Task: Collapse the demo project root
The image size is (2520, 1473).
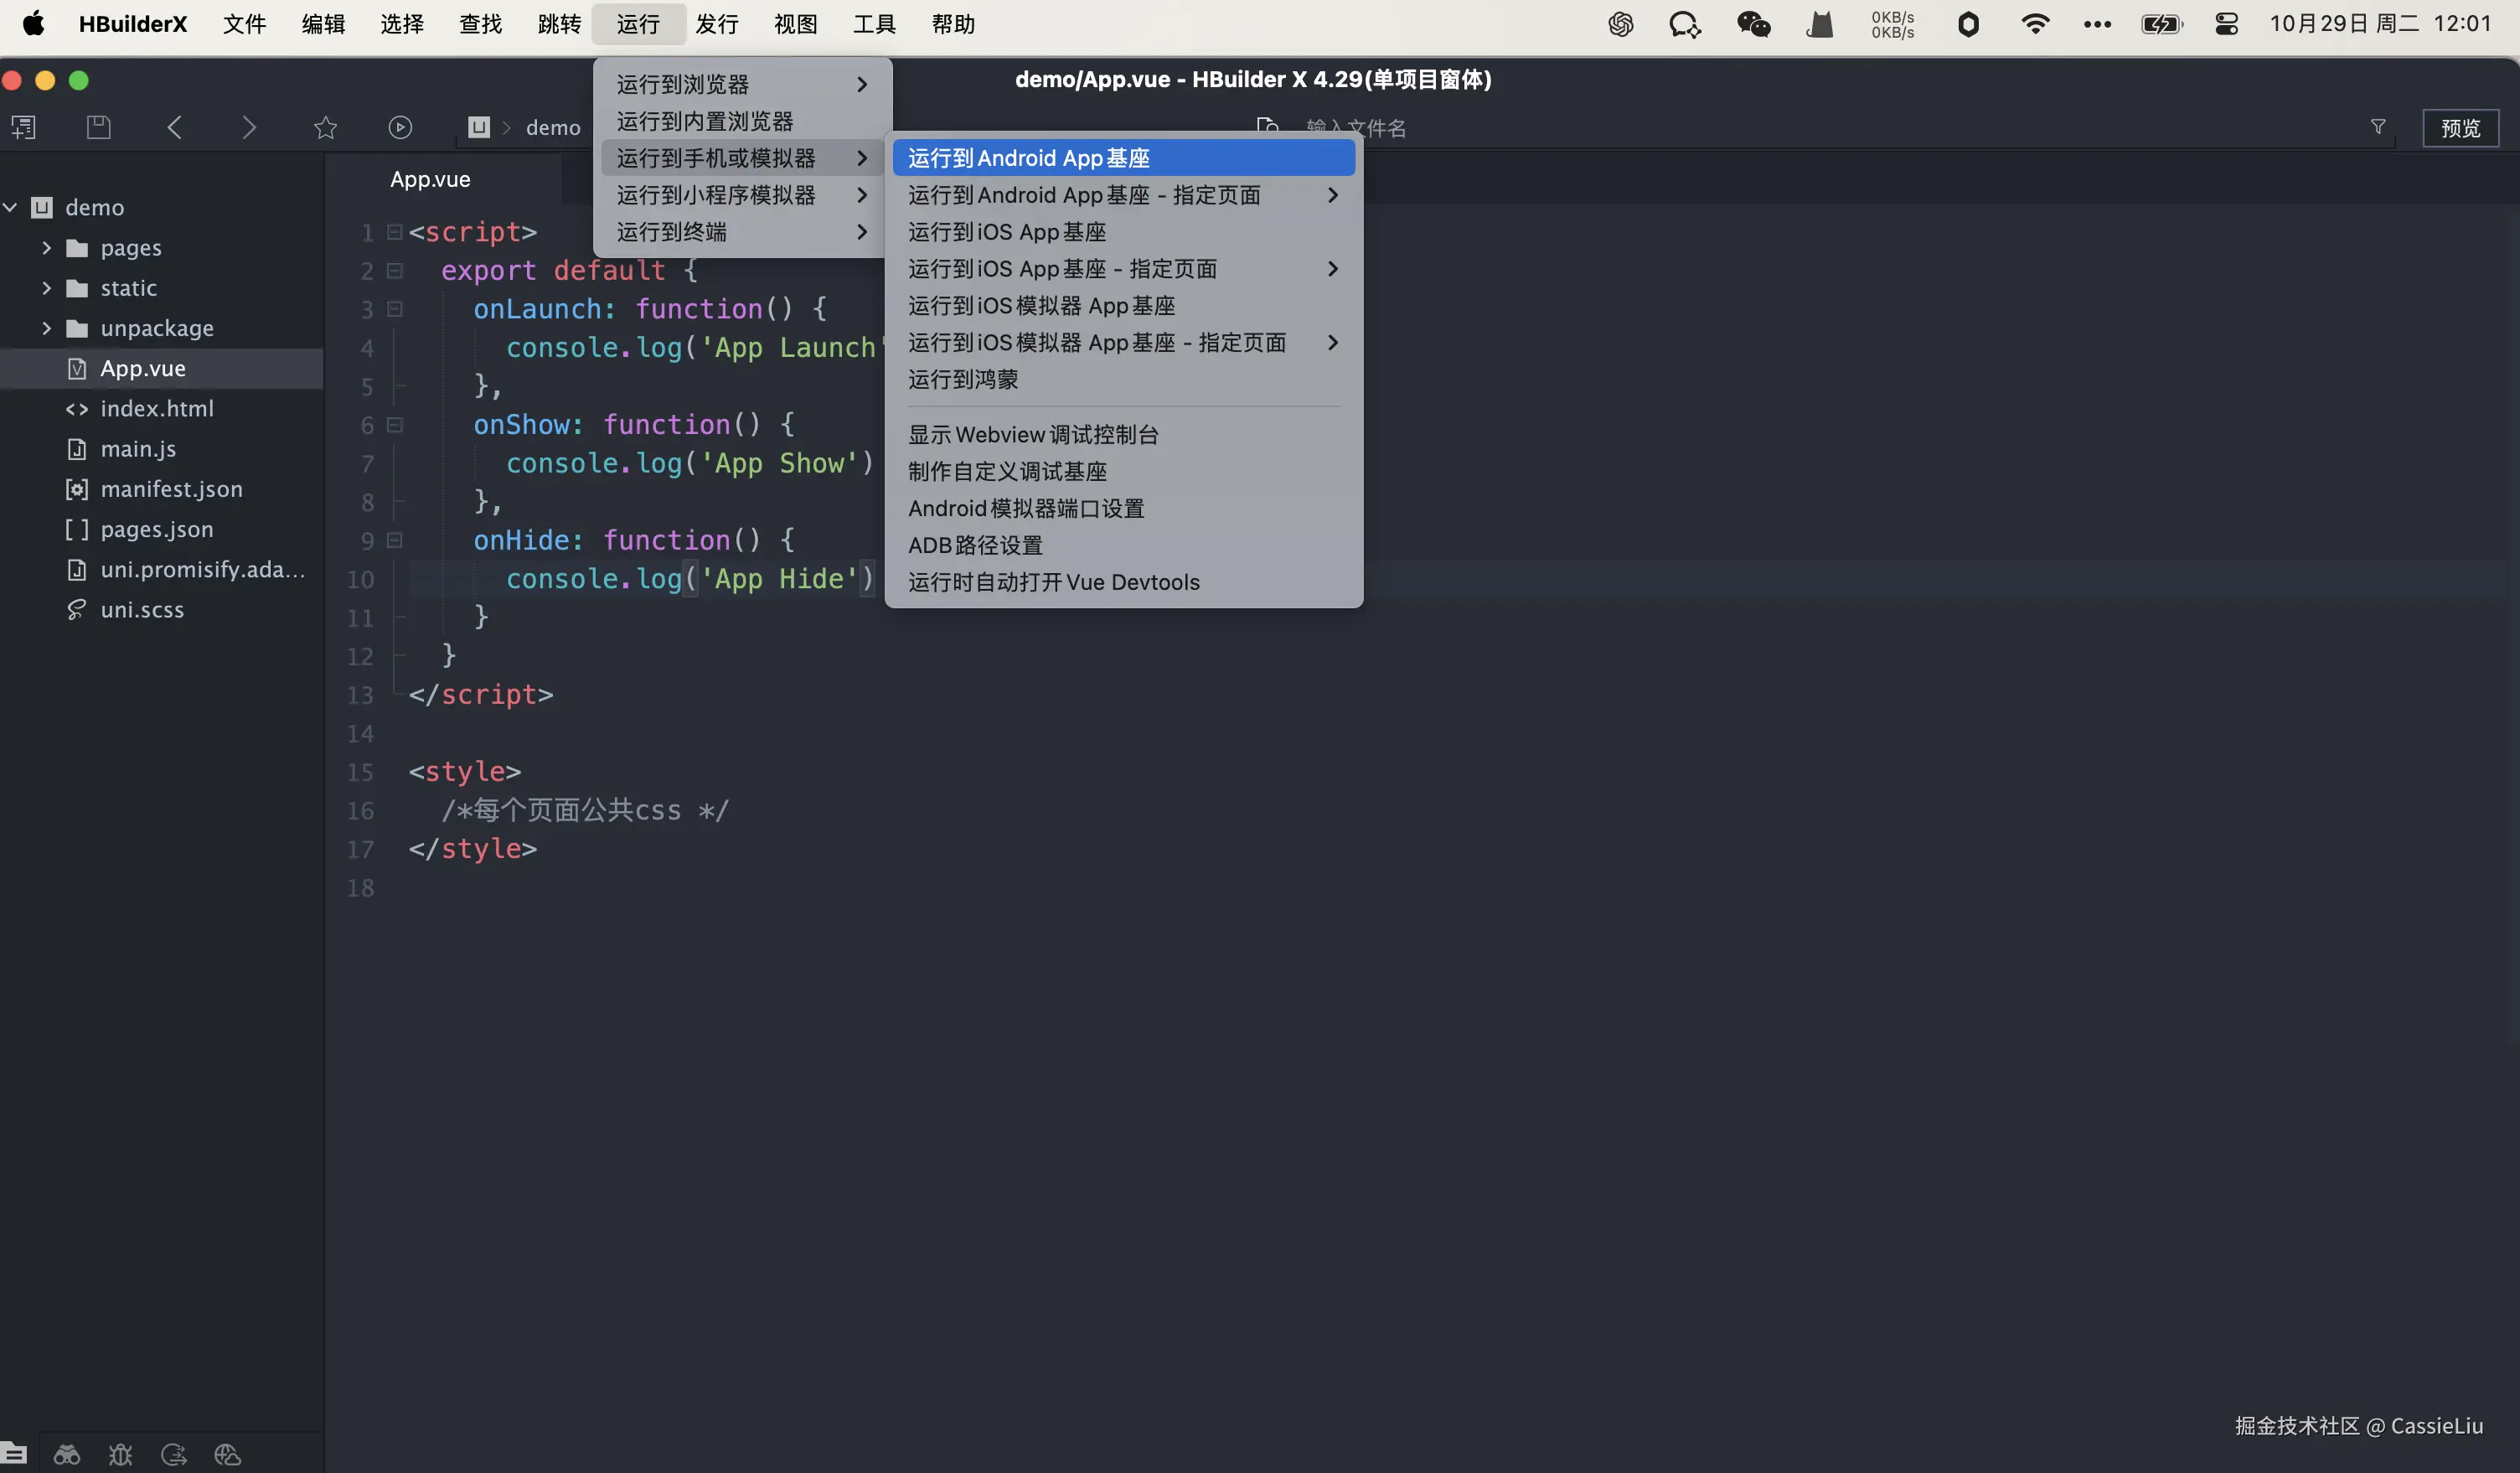Action: tap(11, 207)
